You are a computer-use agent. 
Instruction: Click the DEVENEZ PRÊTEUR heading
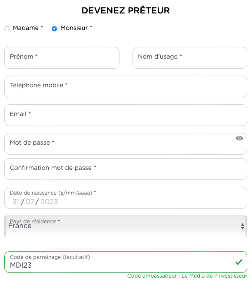click(126, 10)
